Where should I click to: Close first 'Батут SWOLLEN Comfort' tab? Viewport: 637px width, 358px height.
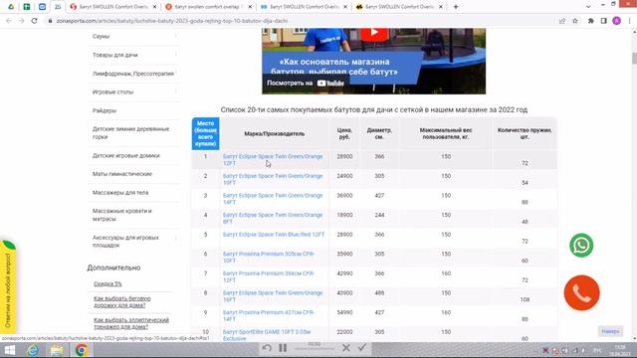[154, 7]
